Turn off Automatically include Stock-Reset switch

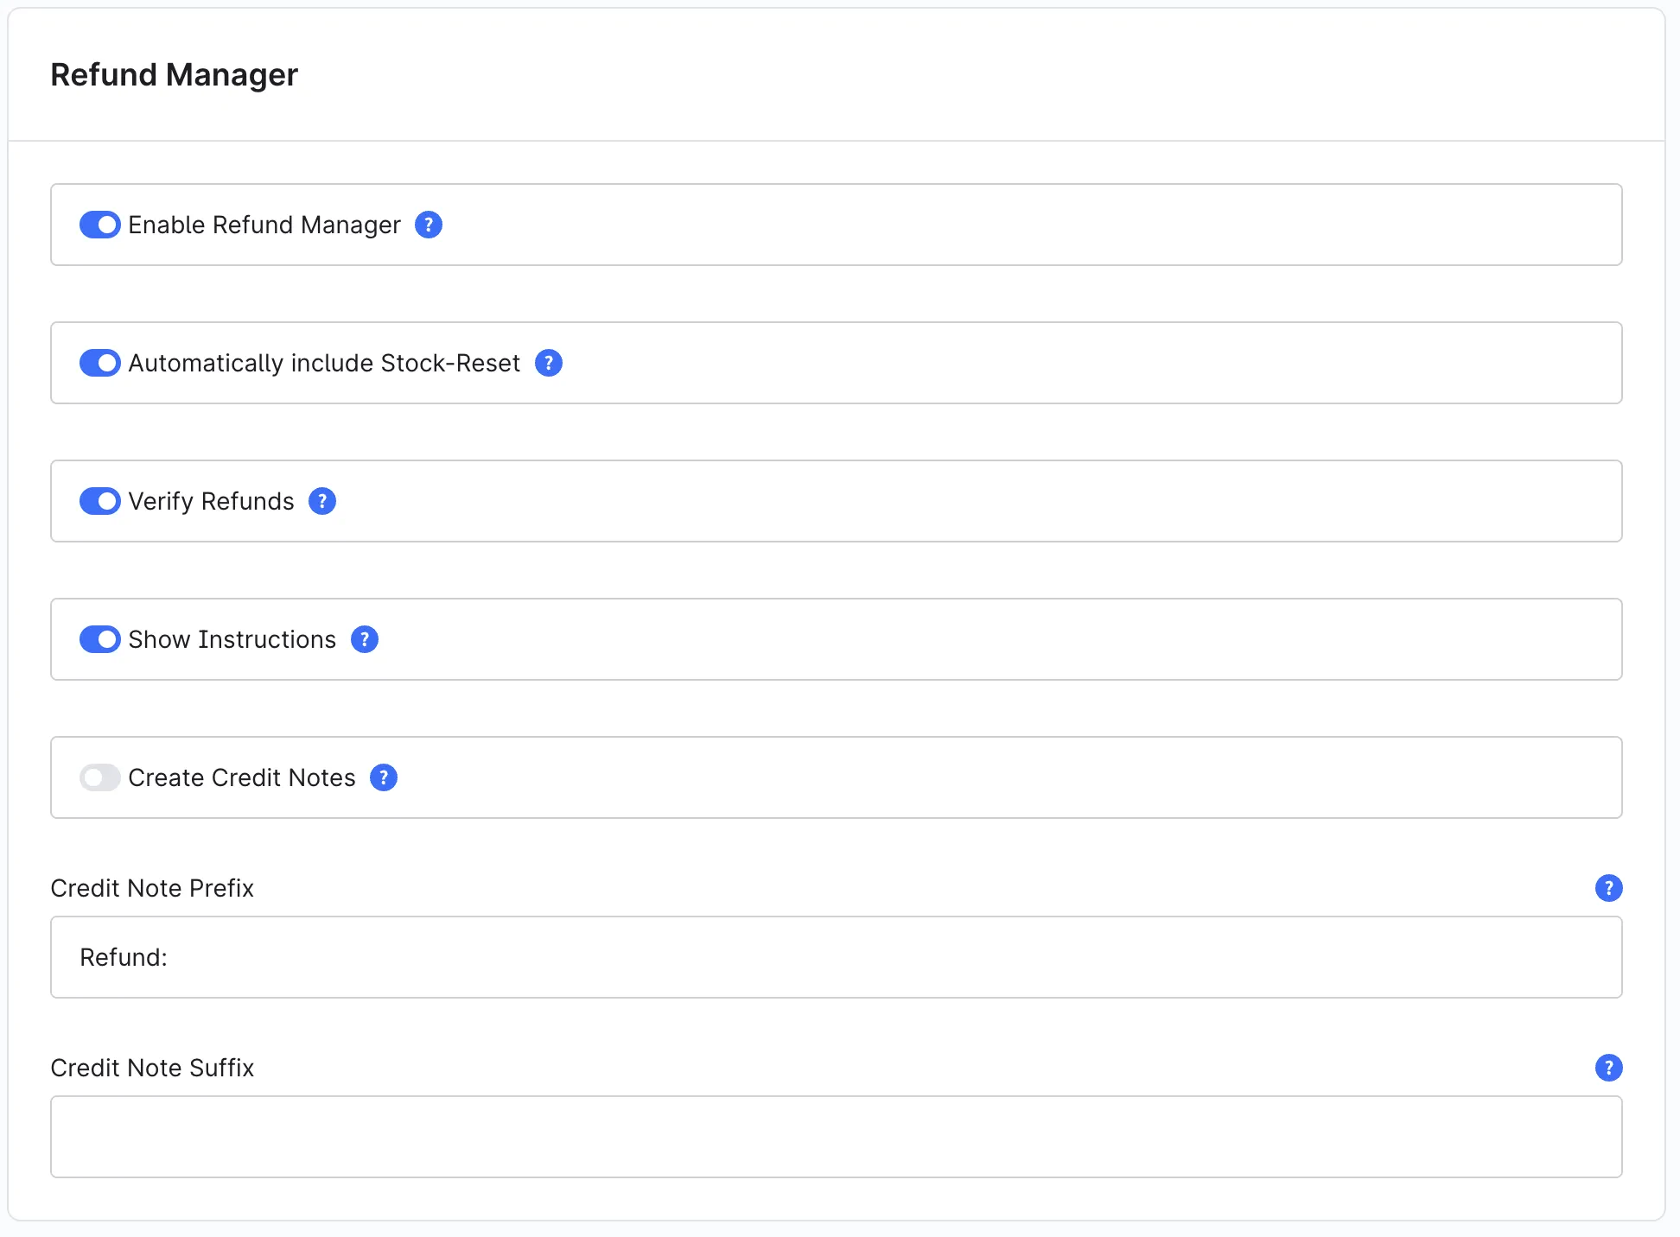tap(100, 363)
